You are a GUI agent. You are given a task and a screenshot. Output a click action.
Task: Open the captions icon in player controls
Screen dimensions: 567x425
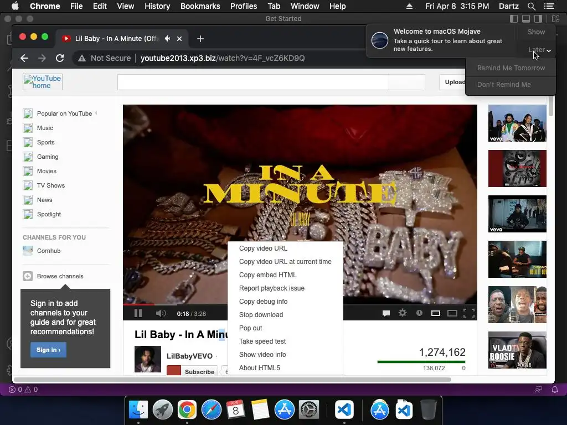point(386,313)
